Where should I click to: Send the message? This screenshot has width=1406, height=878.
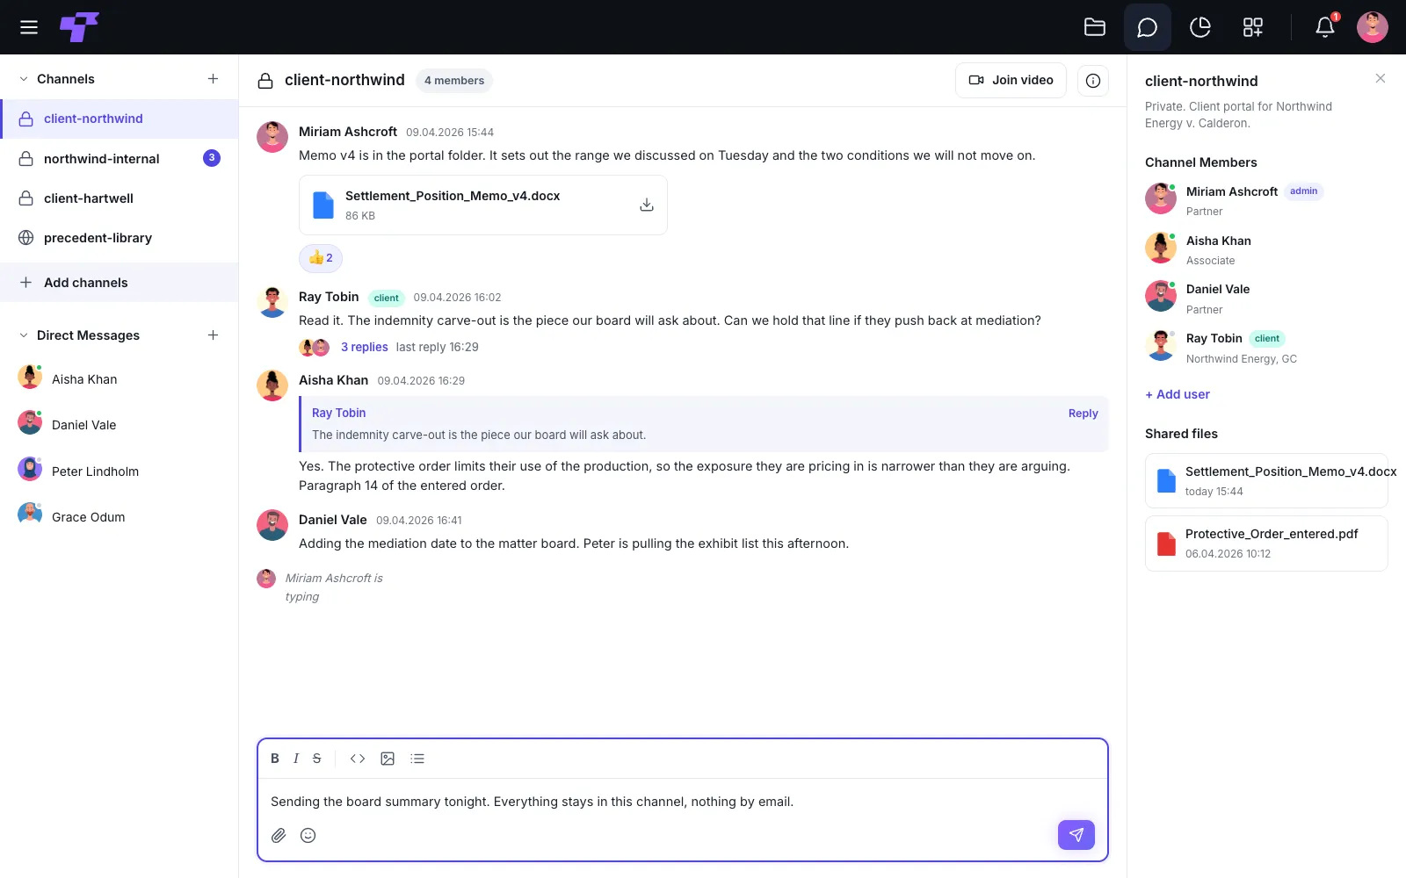click(x=1076, y=835)
